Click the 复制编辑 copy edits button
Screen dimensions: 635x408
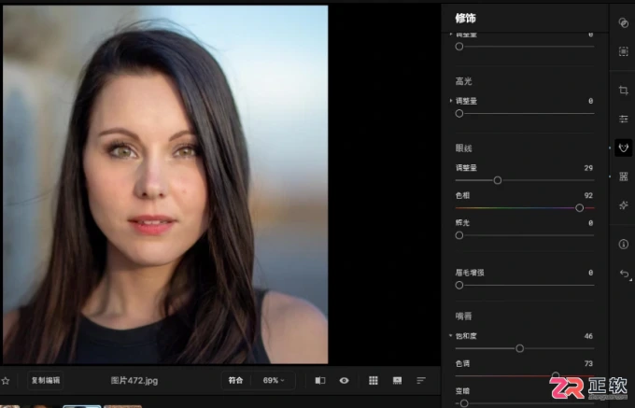point(46,381)
